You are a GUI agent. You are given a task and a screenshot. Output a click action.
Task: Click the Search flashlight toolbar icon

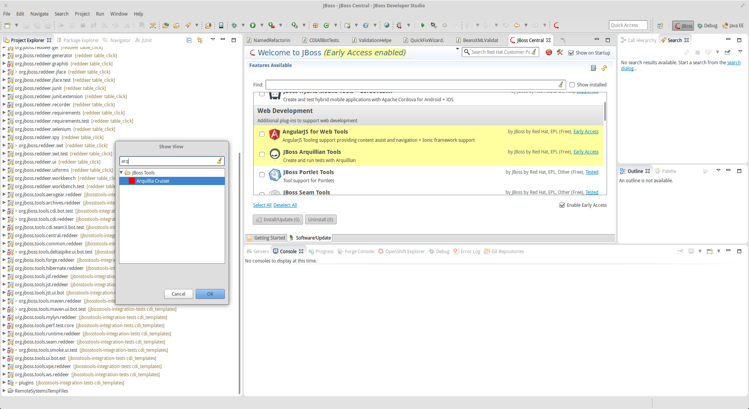[x=188, y=25]
